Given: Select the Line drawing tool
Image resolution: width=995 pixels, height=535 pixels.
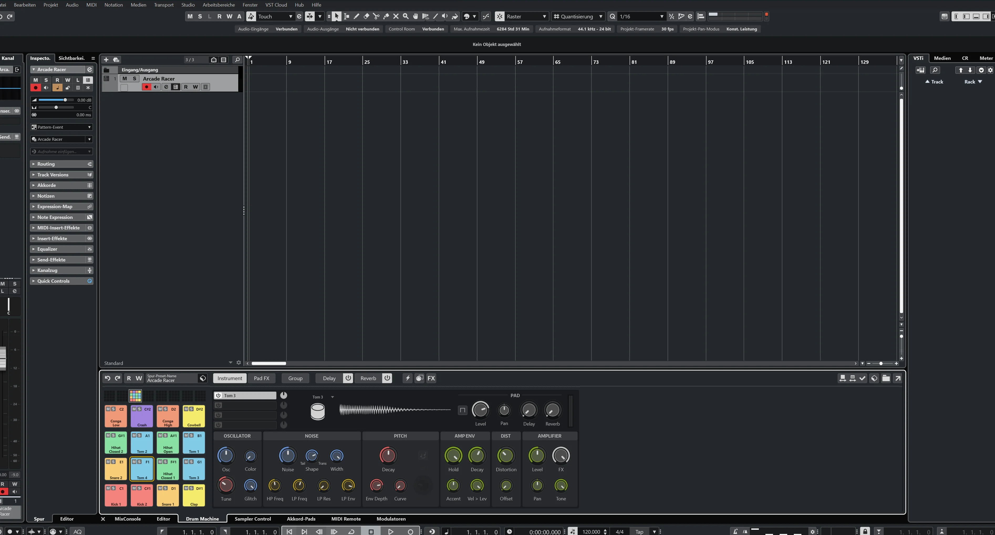Looking at the screenshot, I should (x=435, y=16).
